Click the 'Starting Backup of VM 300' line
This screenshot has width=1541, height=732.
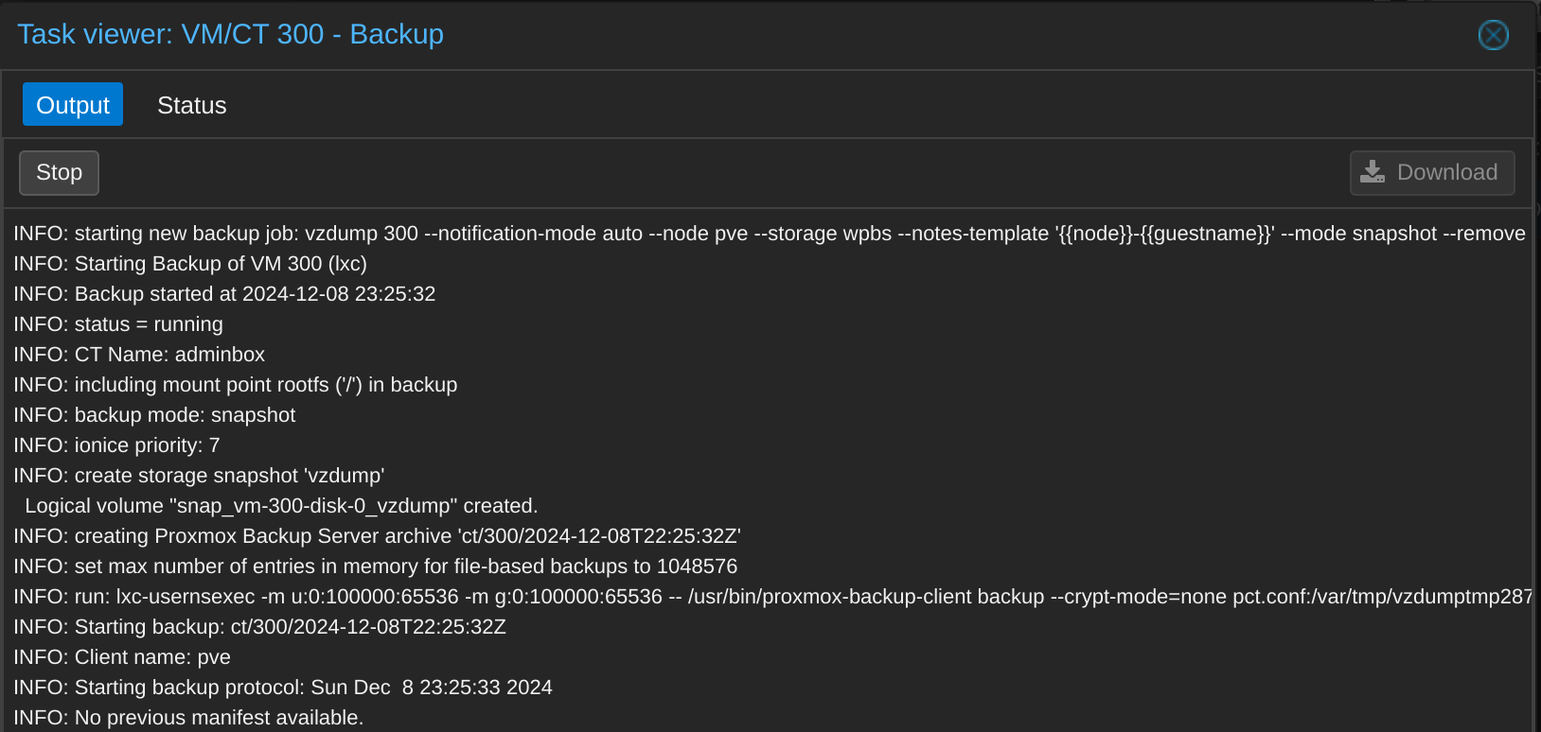[190, 264]
